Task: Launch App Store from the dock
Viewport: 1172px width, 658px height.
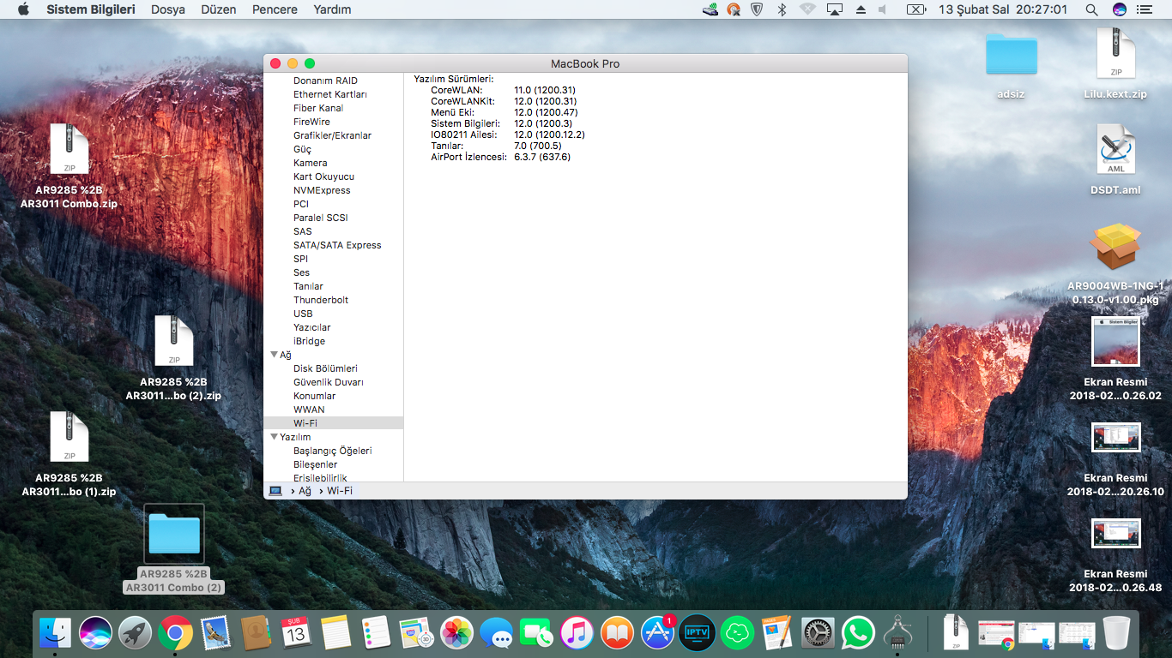Action: 658,633
